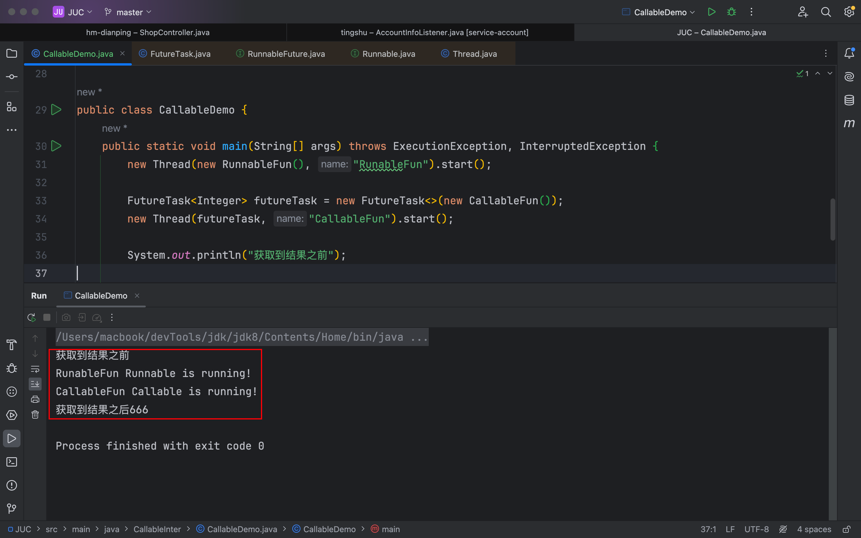Switch to hm-dianping ShopController.java window tab
This screenshot has width=861, height=538.
147,32
